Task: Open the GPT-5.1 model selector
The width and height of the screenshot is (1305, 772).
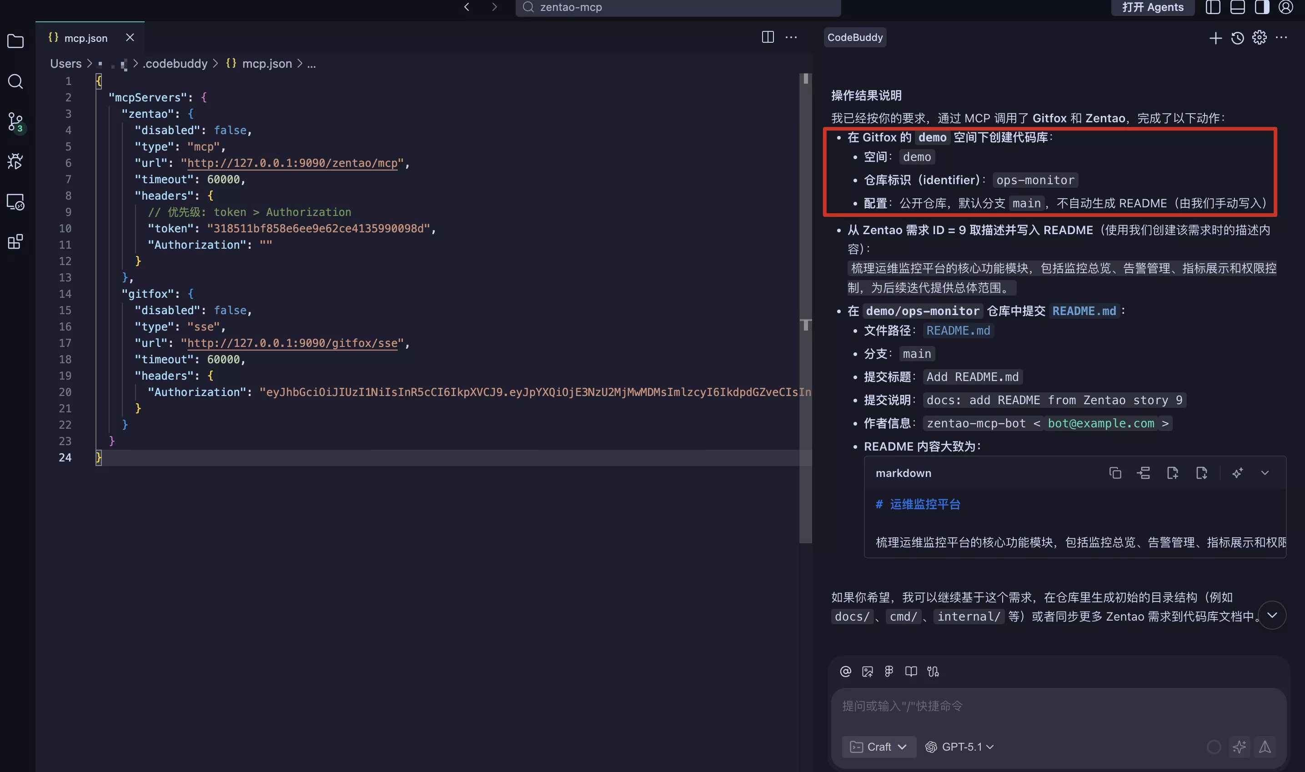Action: [x=959, y=747]
